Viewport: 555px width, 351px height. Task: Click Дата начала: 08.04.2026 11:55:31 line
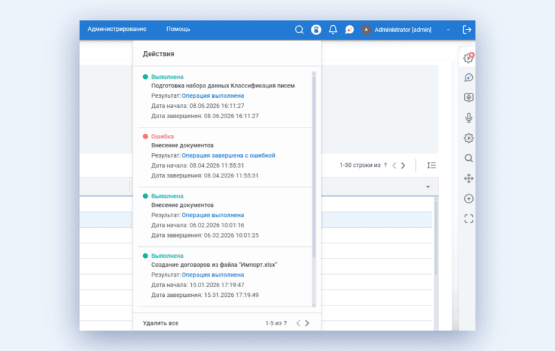point(197,166)
